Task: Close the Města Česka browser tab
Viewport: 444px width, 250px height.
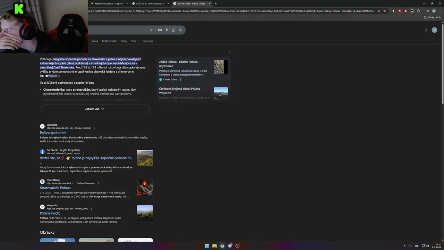Action: point(127,3)
